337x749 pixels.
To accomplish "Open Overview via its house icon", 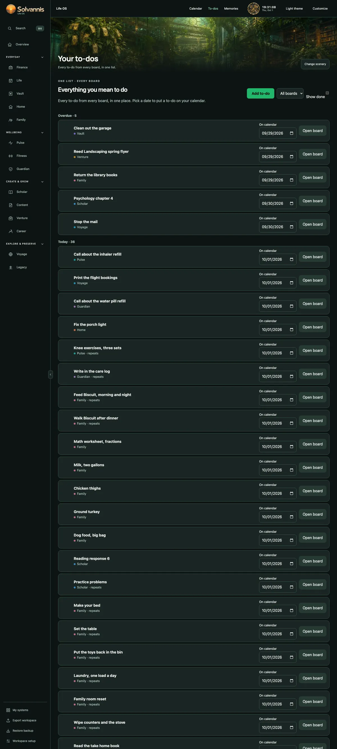I will 10,44.
